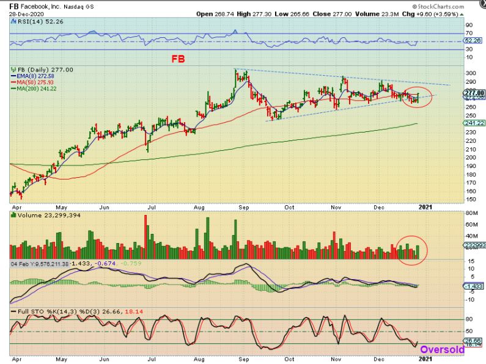Click the MA(50) red line swatch
This screenshot has width=486, height=364.
(x=13, y=82)
